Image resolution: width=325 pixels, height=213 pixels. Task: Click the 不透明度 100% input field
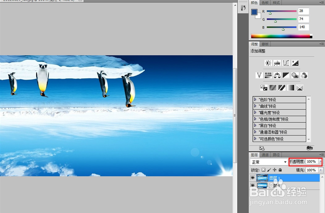(312, 161)
